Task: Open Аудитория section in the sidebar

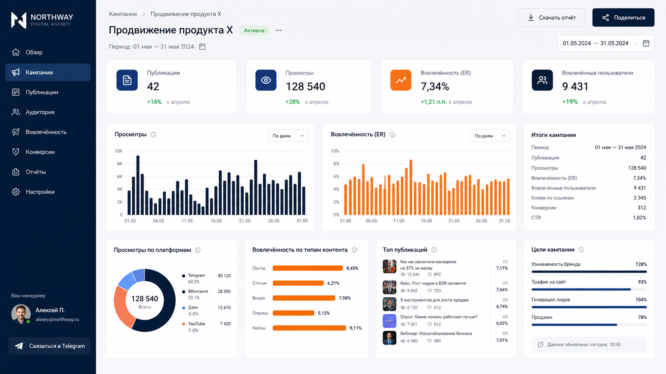Action: point(48,112)
